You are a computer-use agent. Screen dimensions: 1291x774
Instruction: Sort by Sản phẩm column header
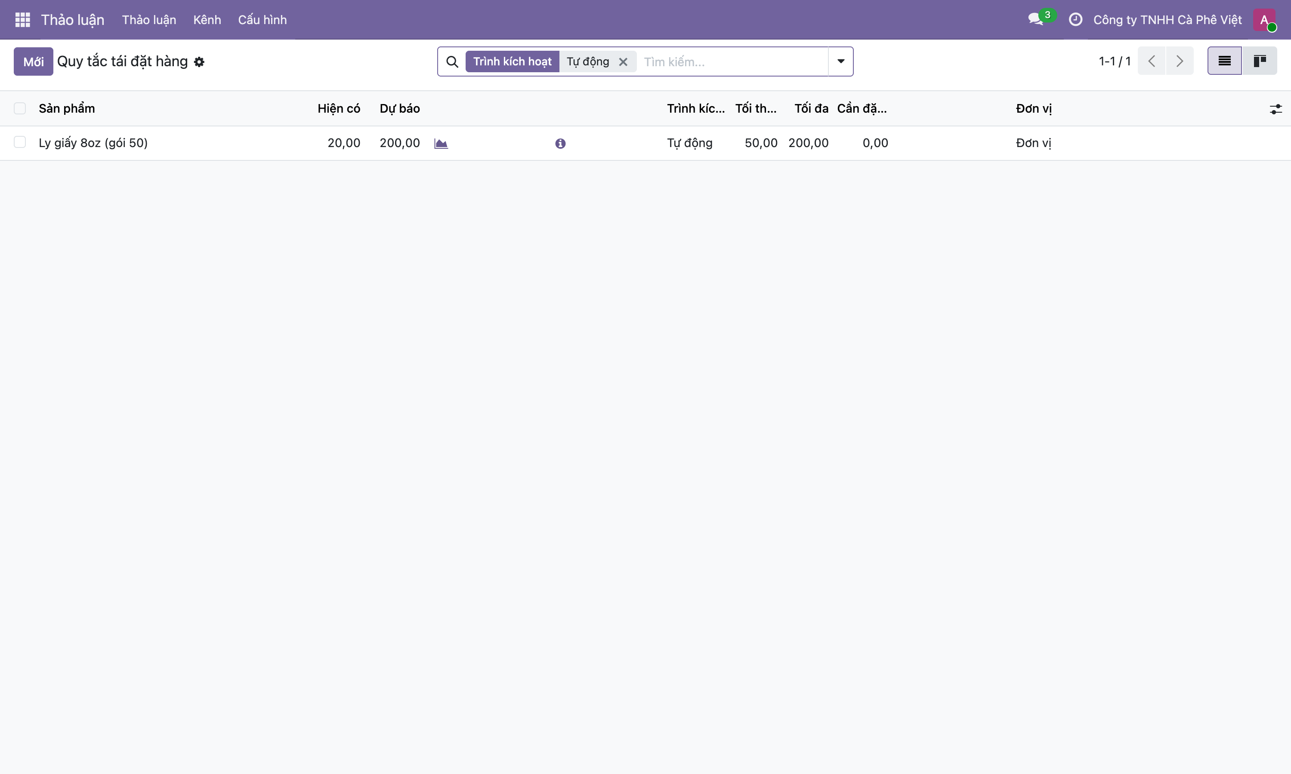(67, 108)
